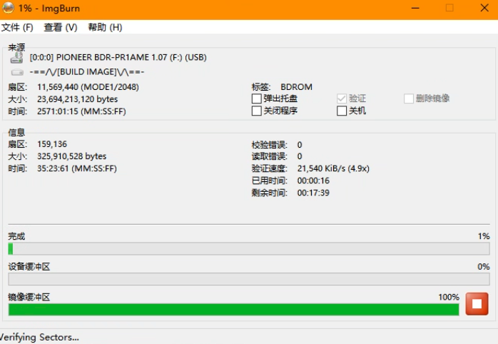This screenshot has height=344, width=498.
Task: Open the 帮助 (H) menu
Action: pyautogui.click(x=105, y=27)
